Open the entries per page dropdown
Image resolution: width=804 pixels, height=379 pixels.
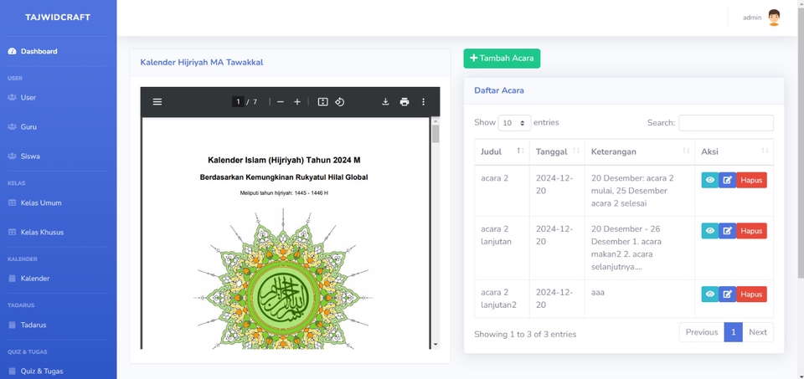click(x=514, y=123)
